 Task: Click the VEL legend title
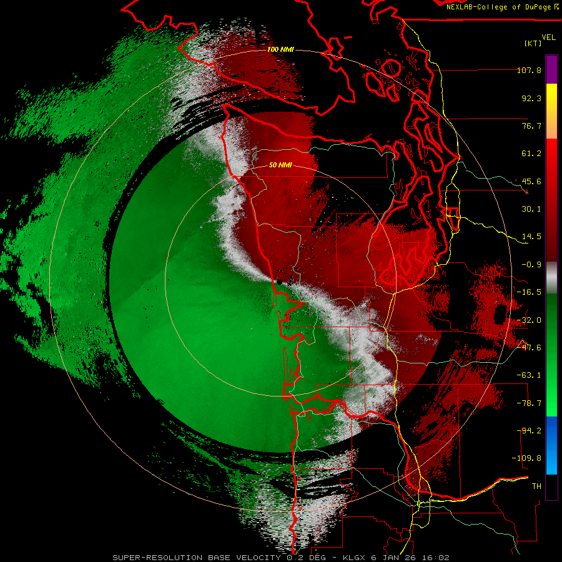(x=548, y=37)
